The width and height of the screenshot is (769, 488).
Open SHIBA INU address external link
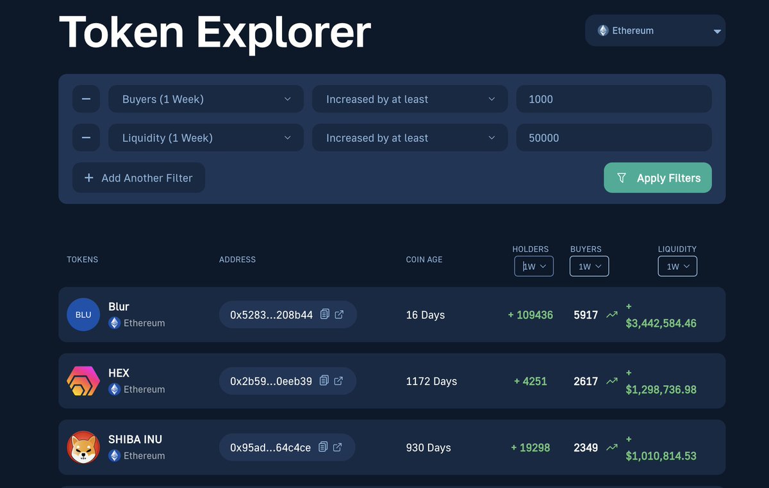pyautogui.click(x=337, y=447)
